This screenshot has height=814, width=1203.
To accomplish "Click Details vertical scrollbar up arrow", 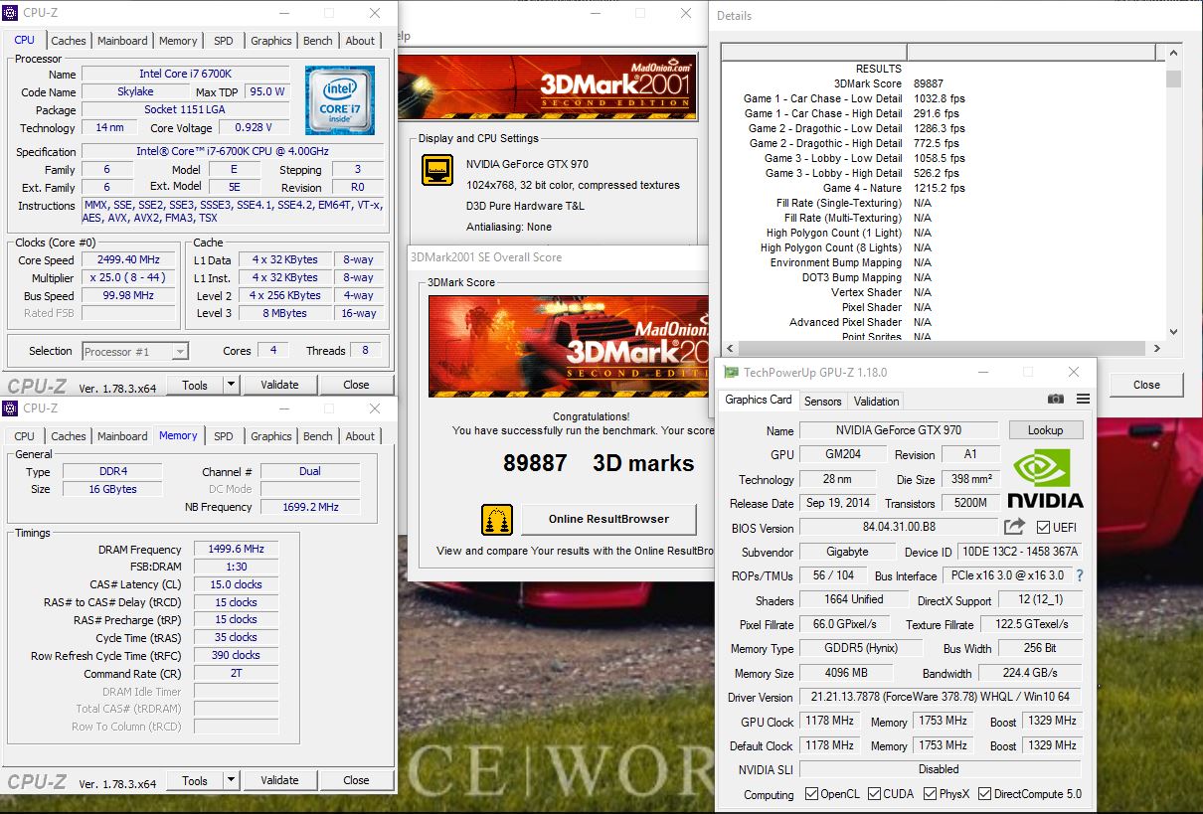I will 1173,53.
